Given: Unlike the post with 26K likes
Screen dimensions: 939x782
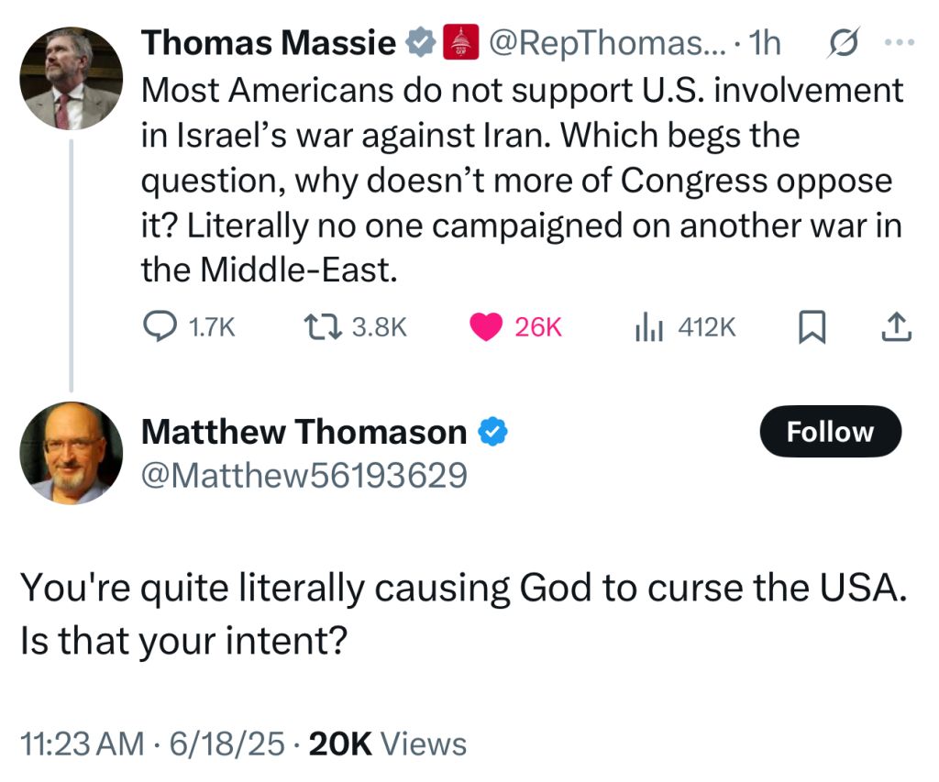Looking at the screenshot, I should click(x=515, y=327).
